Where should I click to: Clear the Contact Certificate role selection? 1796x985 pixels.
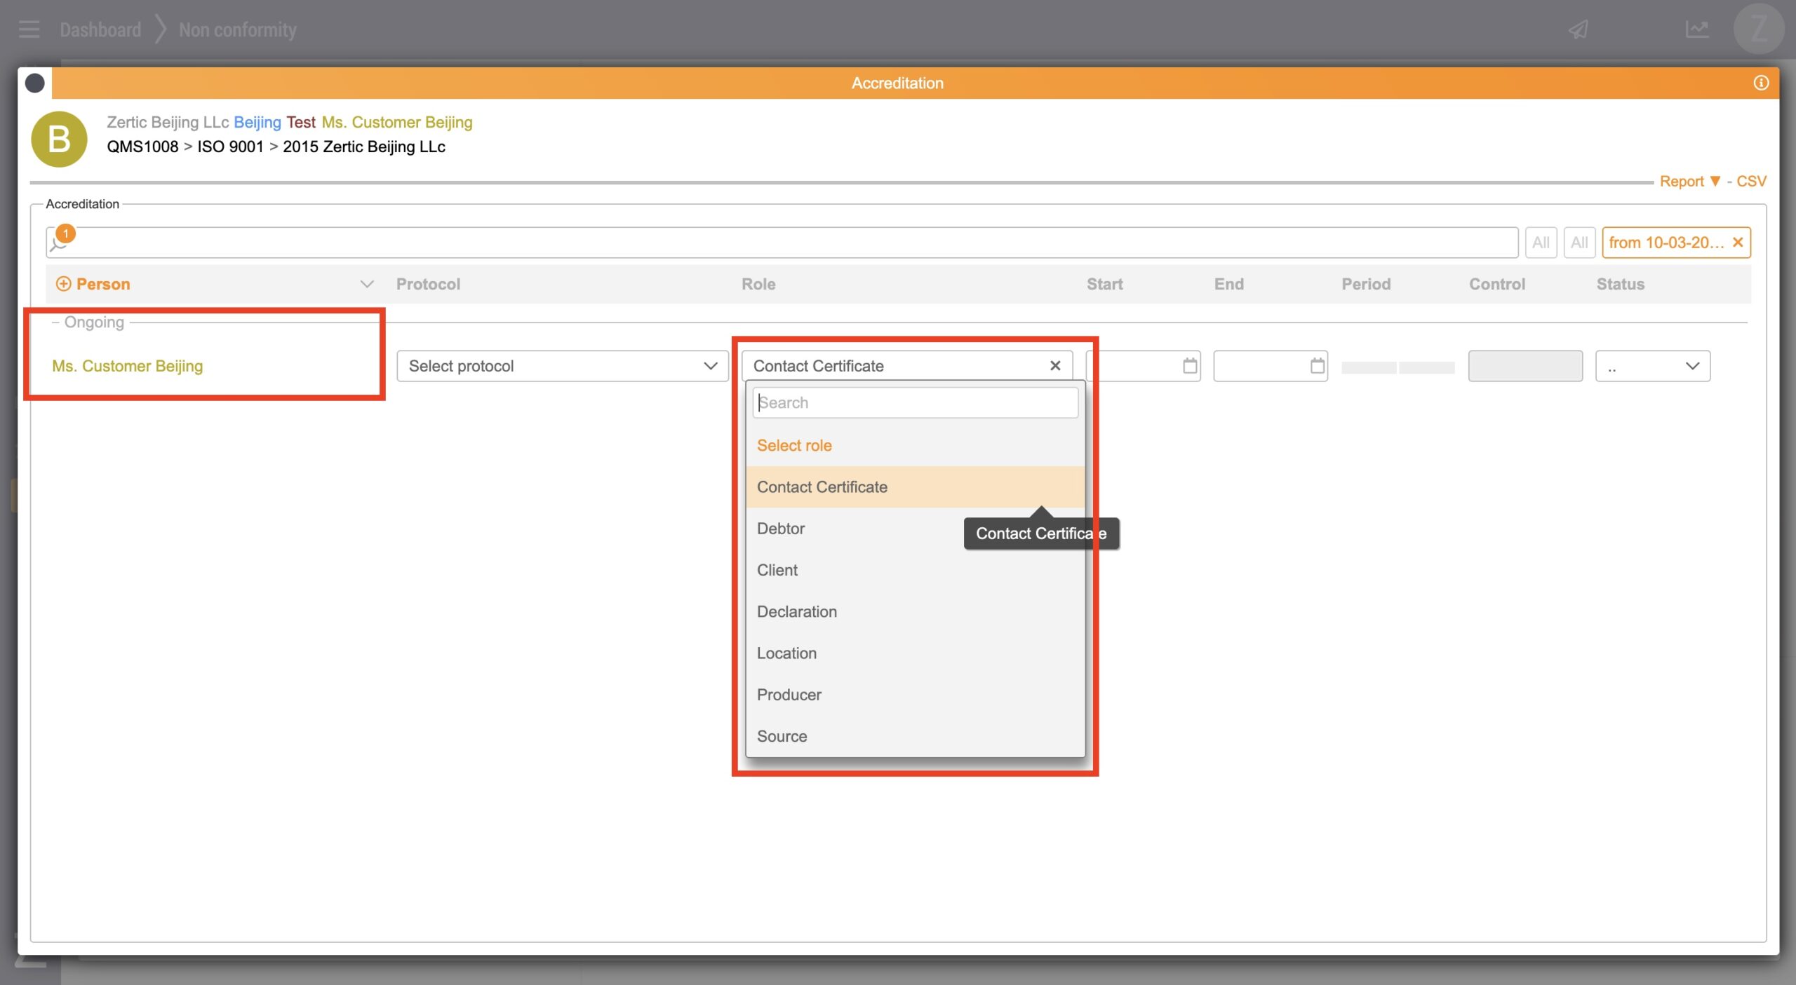(1054, 366)
